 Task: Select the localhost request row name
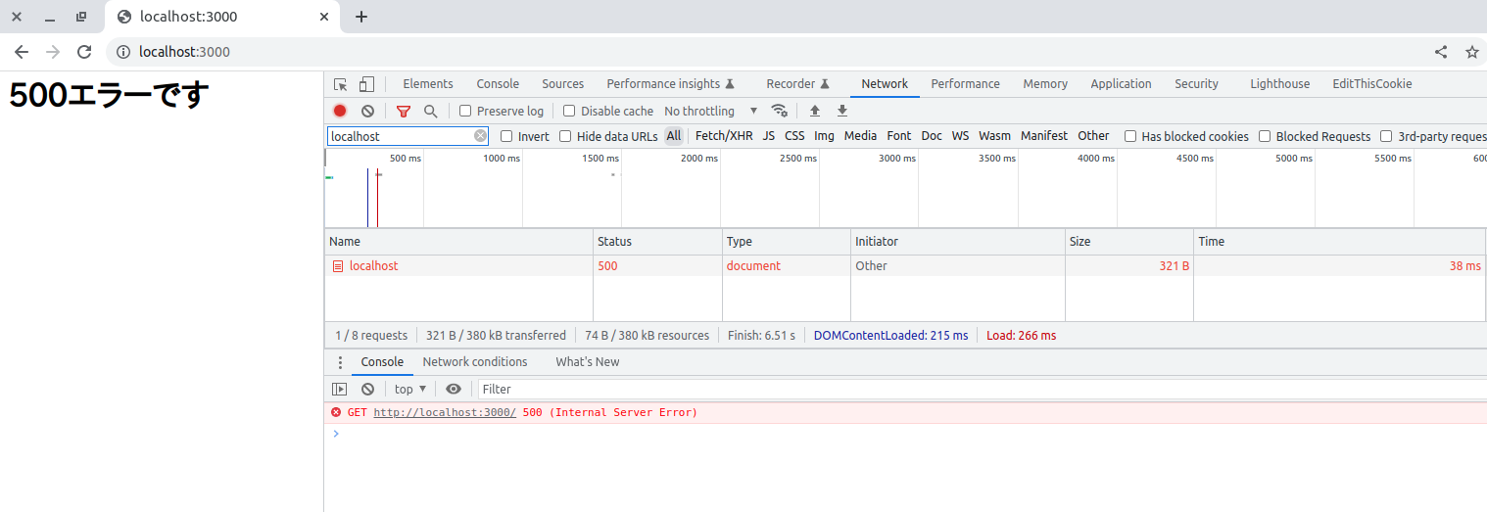373,266
